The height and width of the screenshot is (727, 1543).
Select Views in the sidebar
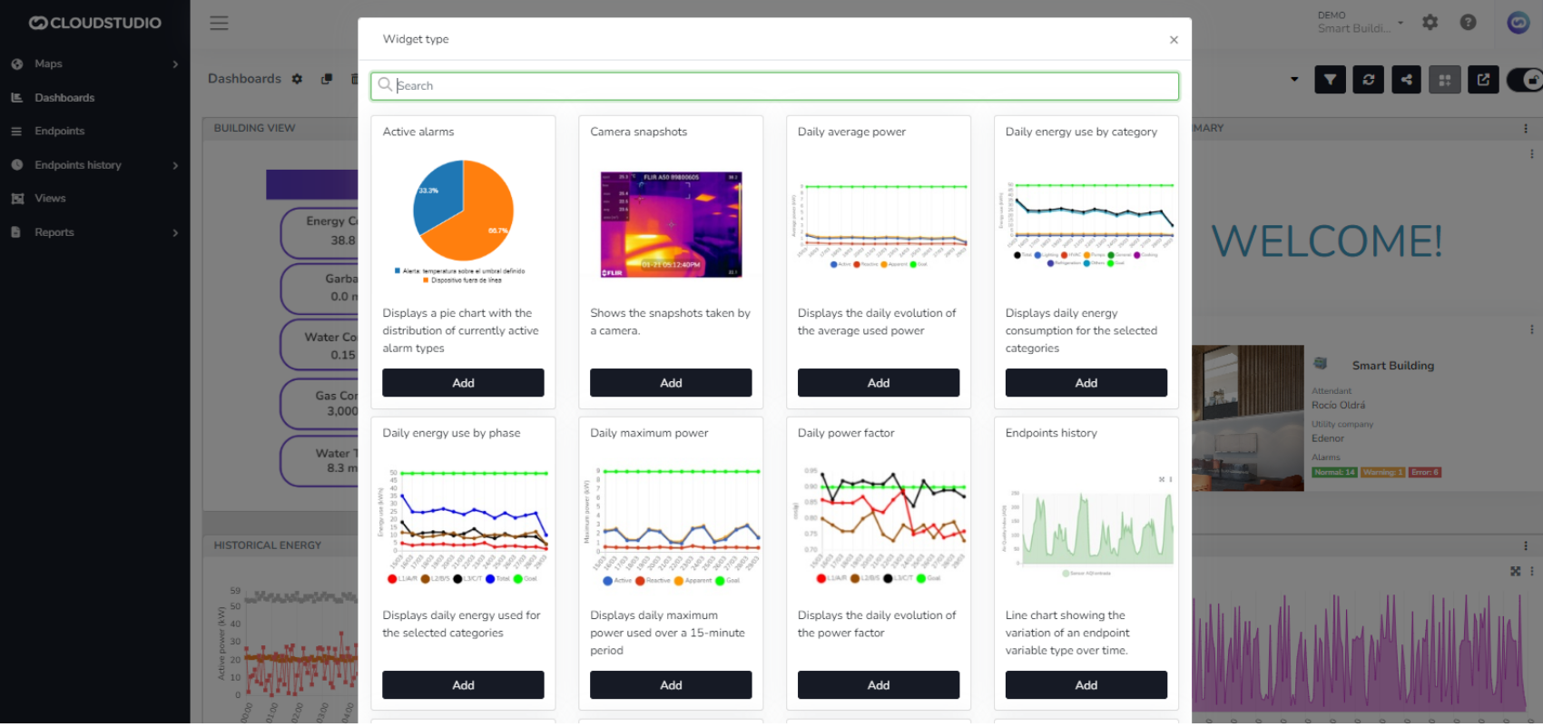coord(50,199)
